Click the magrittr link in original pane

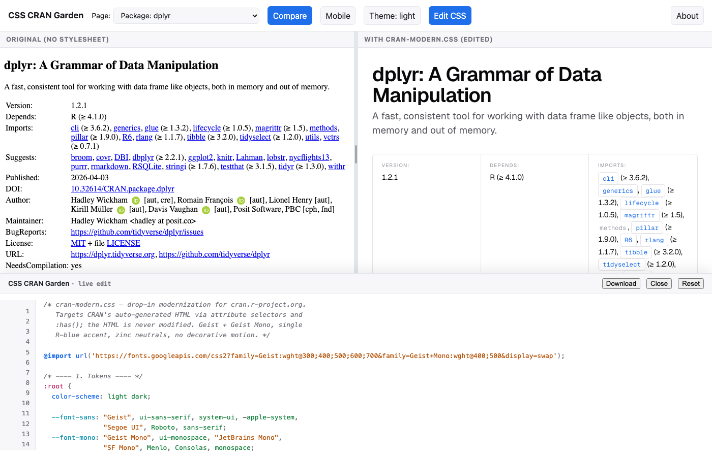(268, 128)
